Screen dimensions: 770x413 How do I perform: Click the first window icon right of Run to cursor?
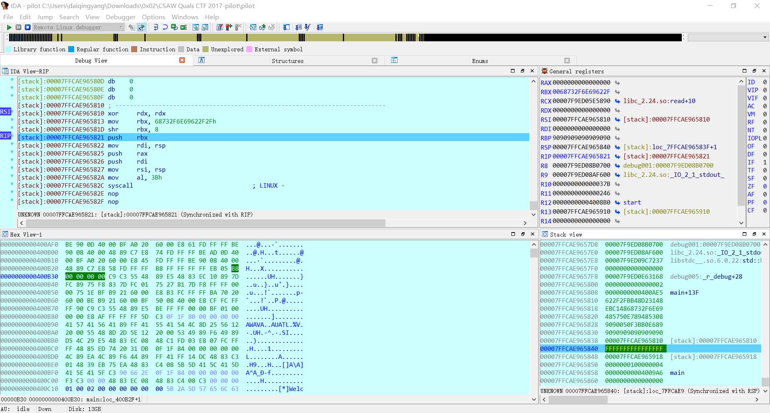click(196, 27)
